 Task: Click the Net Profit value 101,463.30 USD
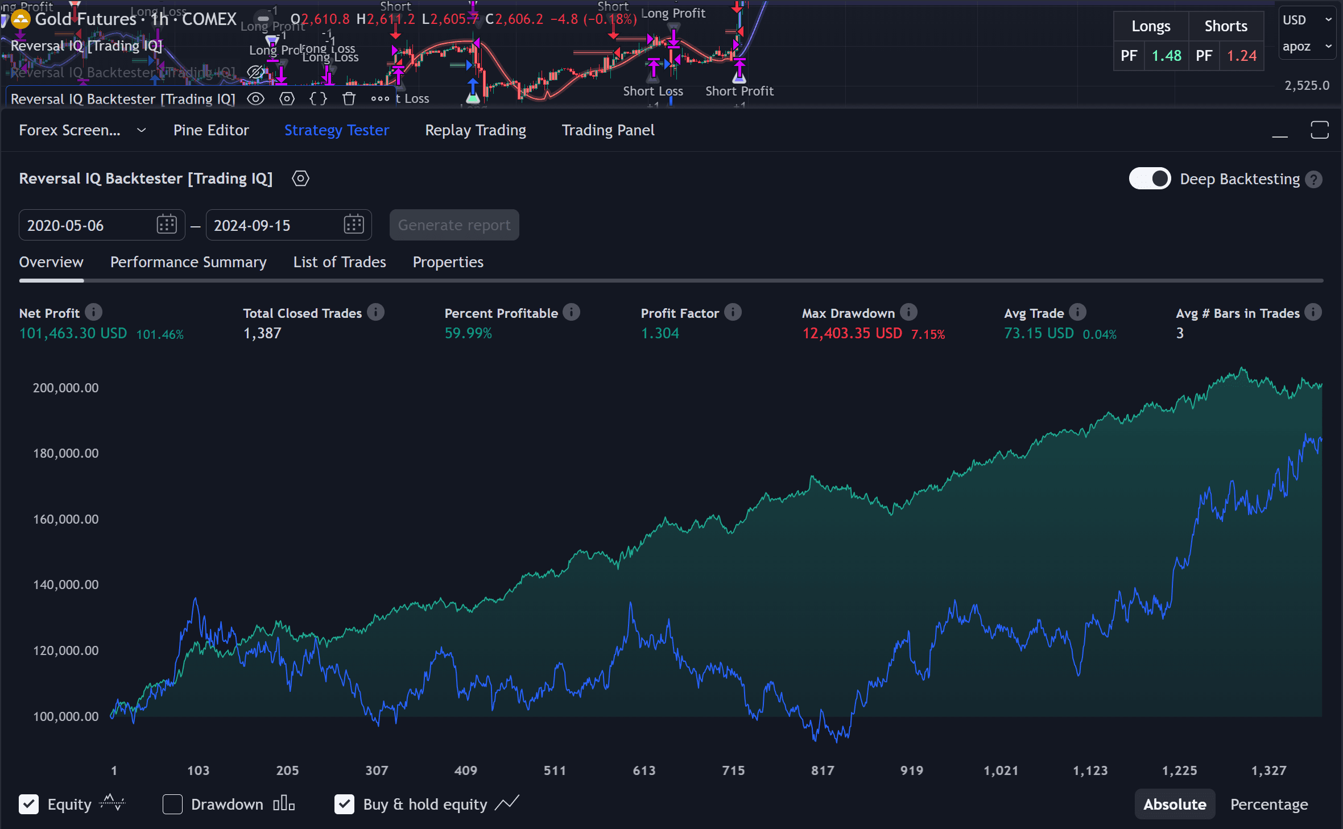click(x=73, y=333)
